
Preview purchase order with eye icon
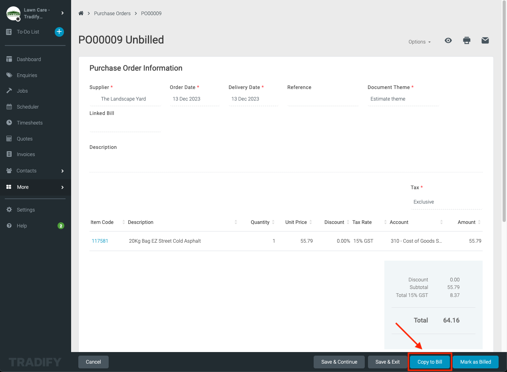tap(448, 40)
